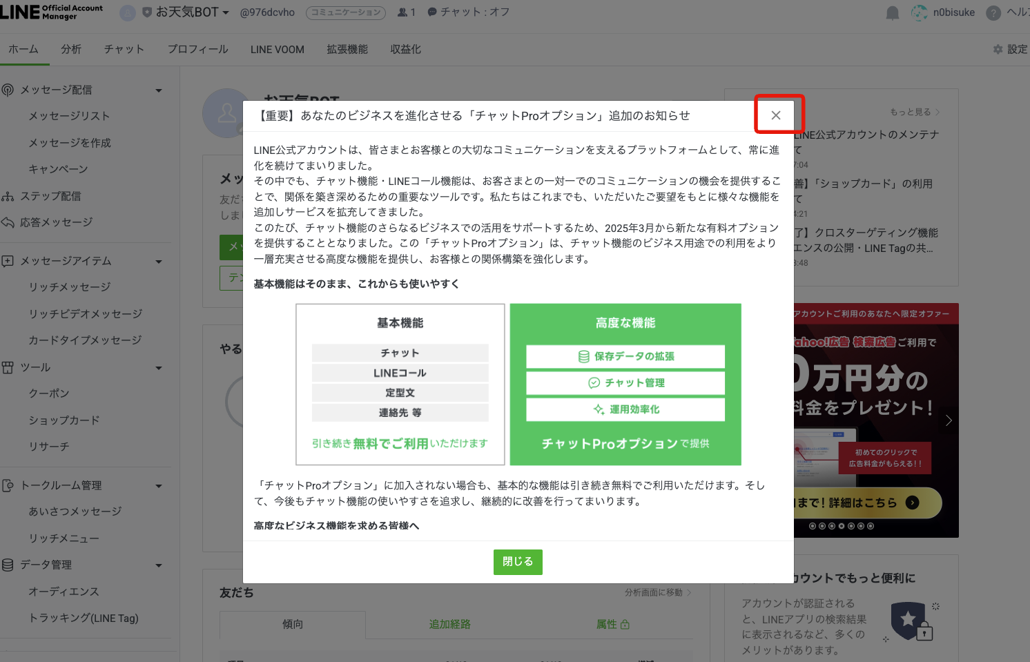Switch to the 分析 tab
1030x662 pixels.
coord(71,49)
